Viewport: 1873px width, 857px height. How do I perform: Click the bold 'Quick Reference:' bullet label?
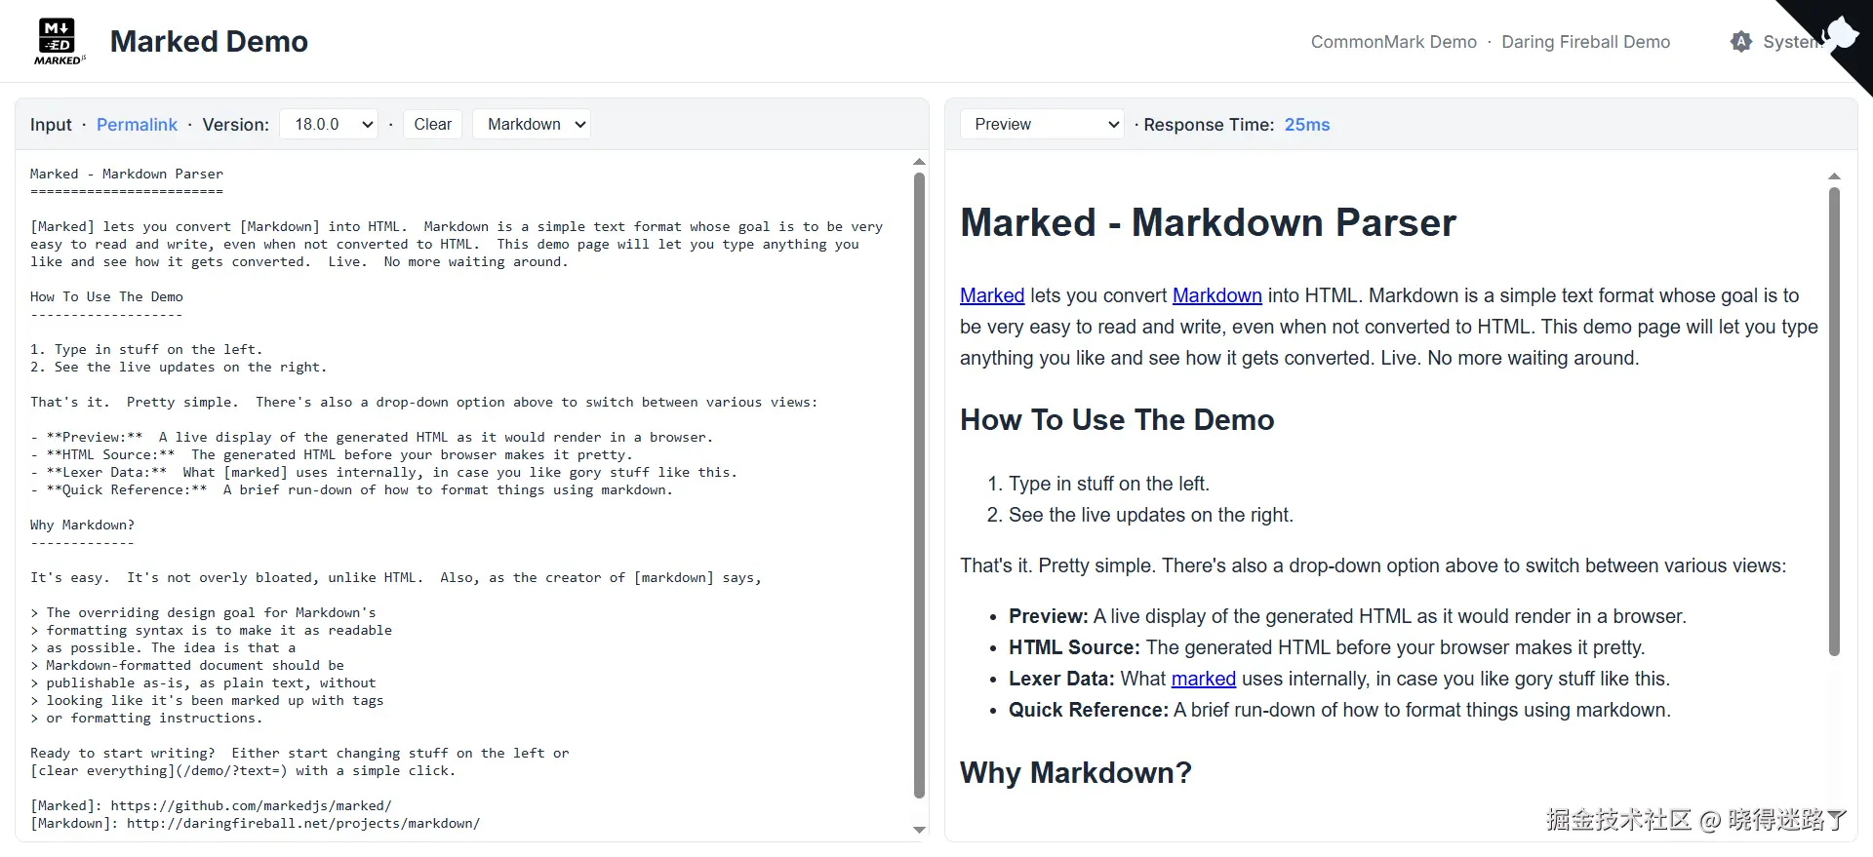[1089, 710]
